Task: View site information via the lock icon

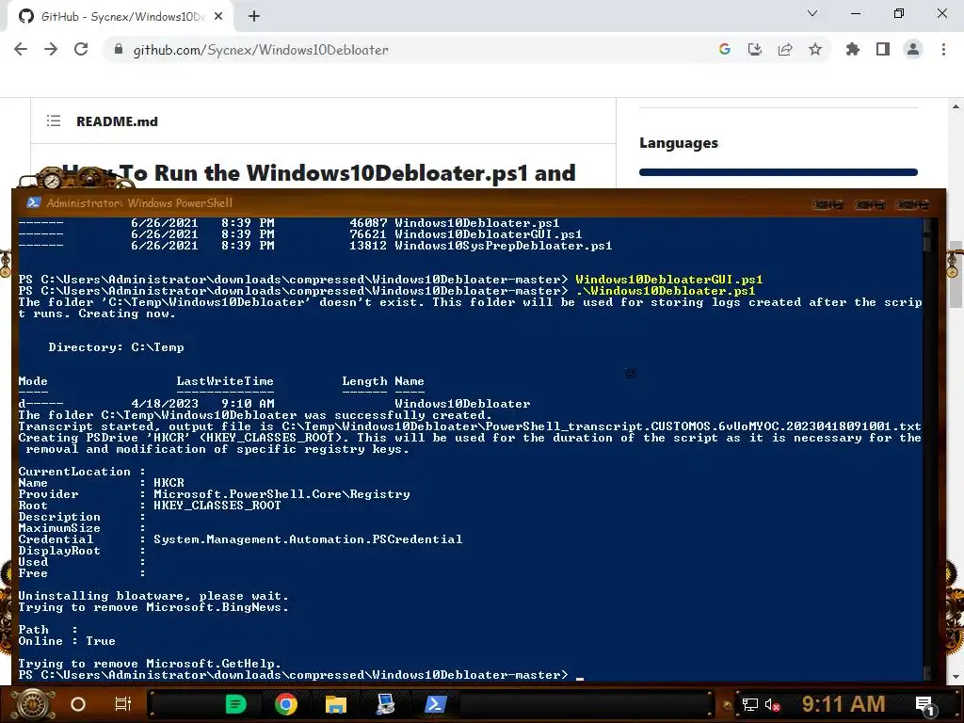Action: pos(119,49)
